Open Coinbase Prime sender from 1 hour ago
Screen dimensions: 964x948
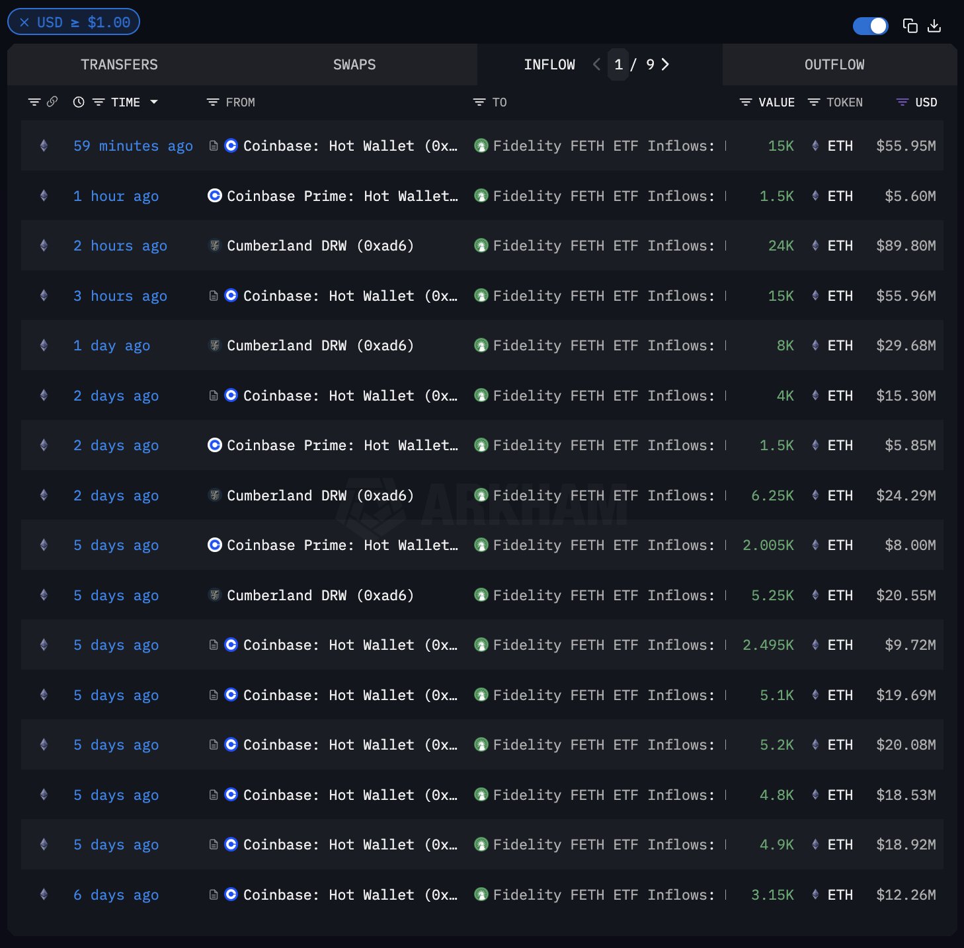click(x=342, y=196)
